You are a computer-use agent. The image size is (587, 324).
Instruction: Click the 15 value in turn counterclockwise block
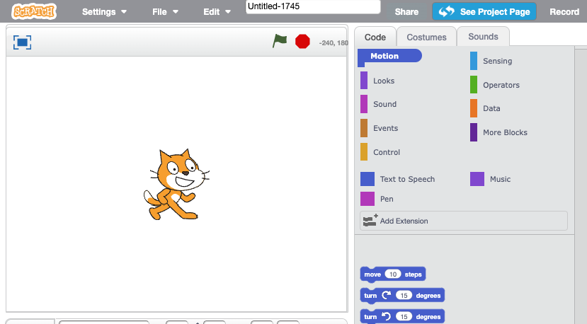pos(404,316)
